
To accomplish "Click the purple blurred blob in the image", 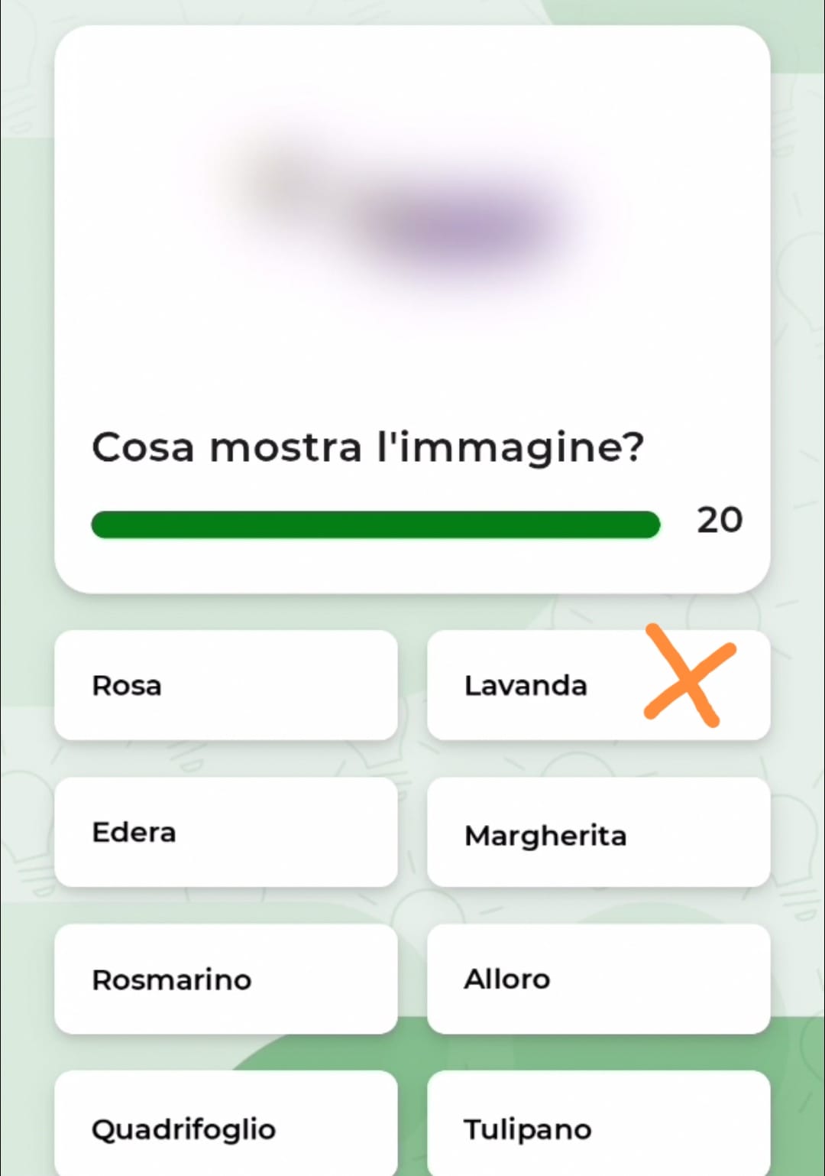I will click(x=467, y=226).
